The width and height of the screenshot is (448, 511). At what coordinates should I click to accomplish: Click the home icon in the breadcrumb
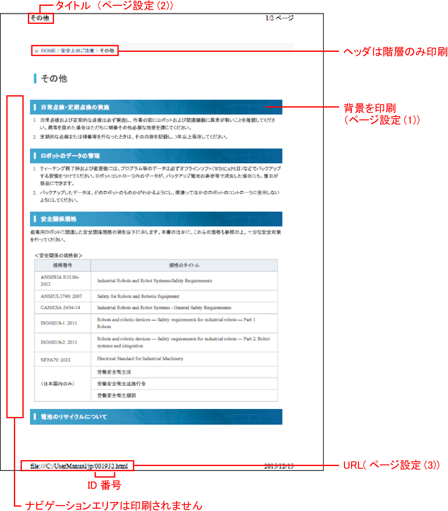[36, 51]
